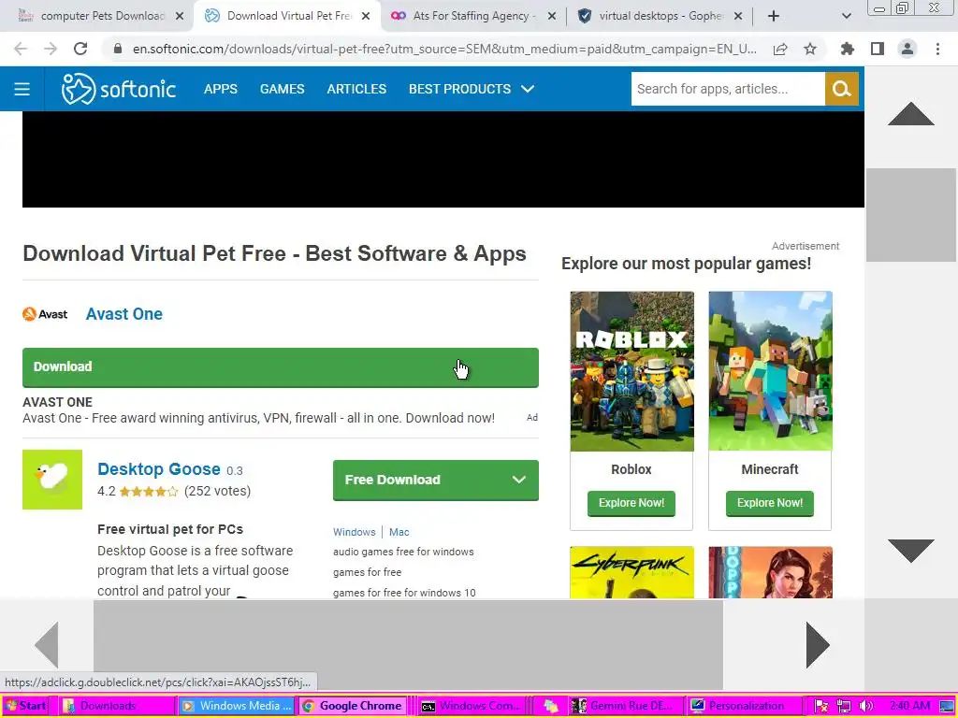Reload the page in Chrome
The width and height of the screenshot is (958, 718).
coord(80,49)
